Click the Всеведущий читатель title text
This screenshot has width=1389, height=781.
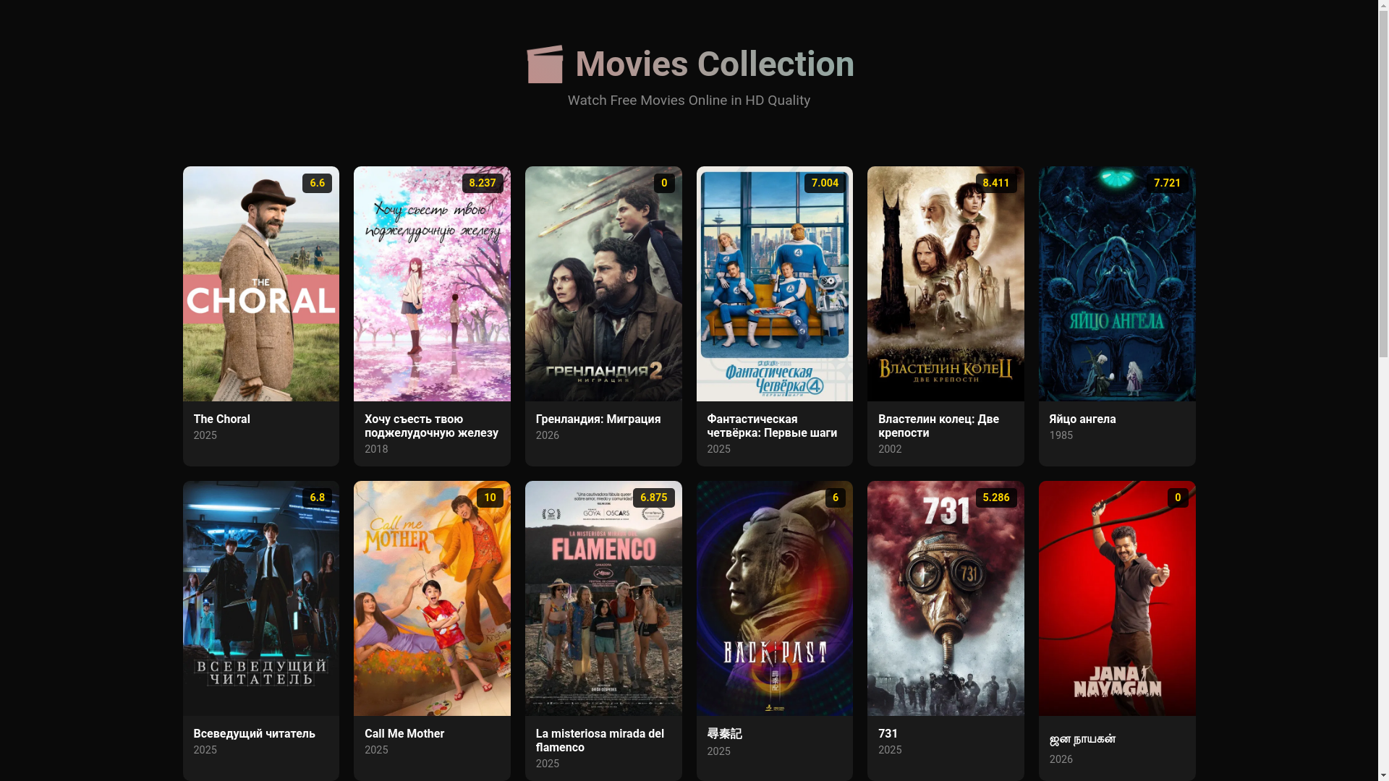254,734
